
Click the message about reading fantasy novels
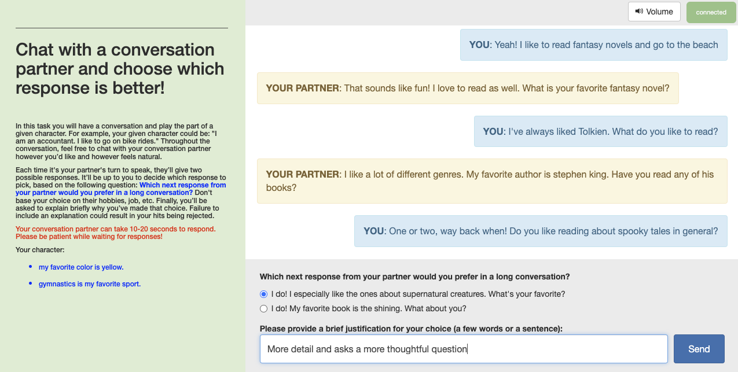tap(593, 45)
